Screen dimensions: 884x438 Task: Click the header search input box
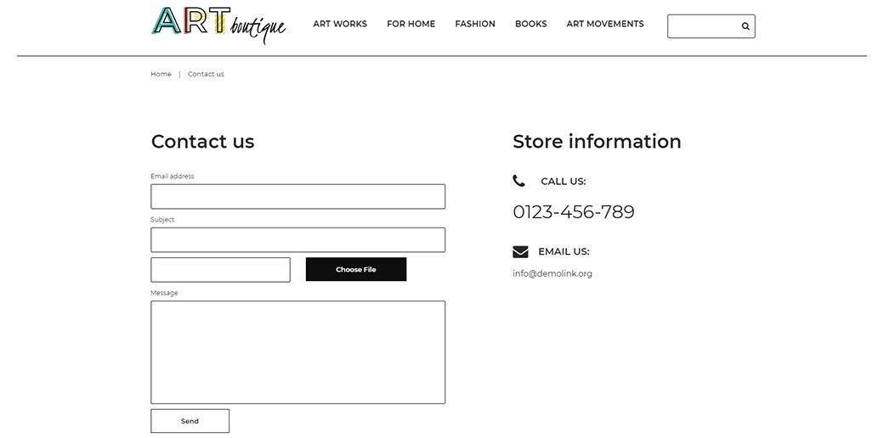click(x=702, y=26)
